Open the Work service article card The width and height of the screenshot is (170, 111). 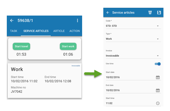44,81
